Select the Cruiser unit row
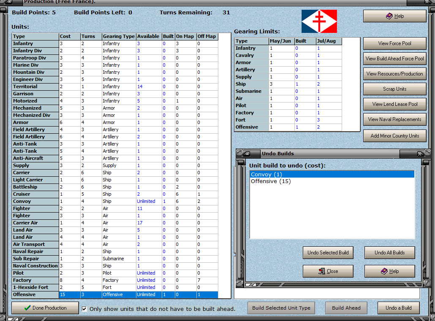The image size is (435, 321). (115, 194)
